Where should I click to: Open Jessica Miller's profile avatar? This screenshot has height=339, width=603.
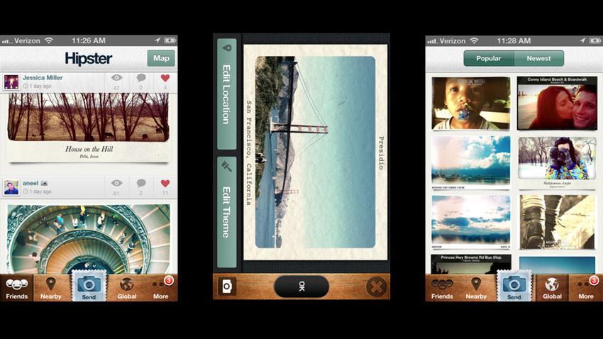[x=11, y=82]
